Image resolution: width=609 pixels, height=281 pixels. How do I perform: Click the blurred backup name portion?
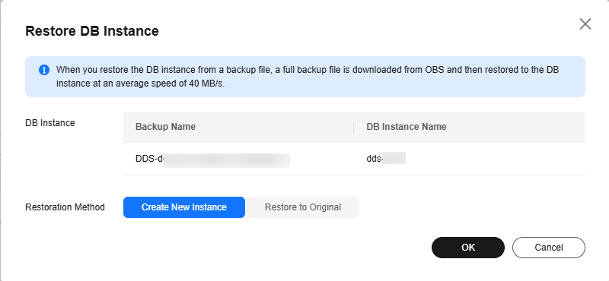point(227,160)
